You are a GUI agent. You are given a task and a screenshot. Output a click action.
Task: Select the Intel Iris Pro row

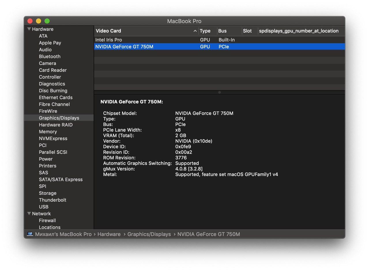[x=219, y=40]
